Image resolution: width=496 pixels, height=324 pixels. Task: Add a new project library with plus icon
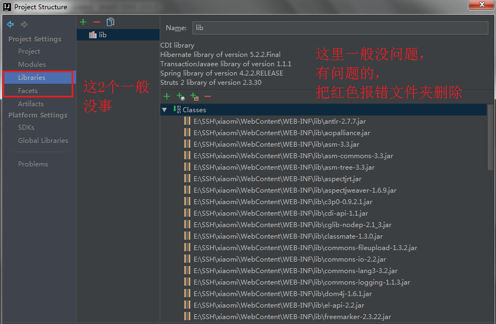point(83,22)
